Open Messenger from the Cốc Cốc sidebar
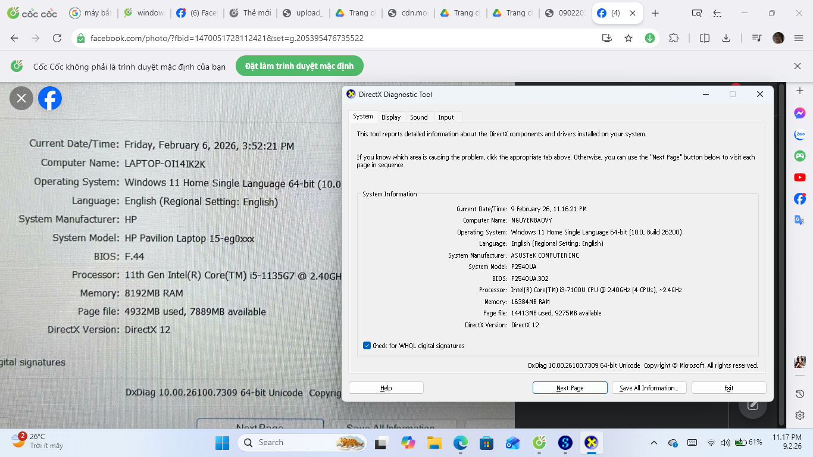Viewport: 813px width, 457px height. pos(799,112)
